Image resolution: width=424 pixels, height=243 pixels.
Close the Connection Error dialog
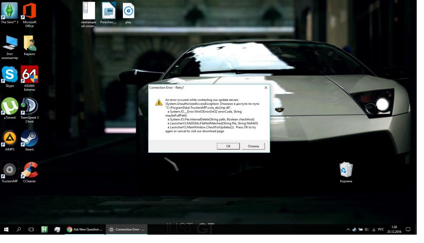click(266, 87)
